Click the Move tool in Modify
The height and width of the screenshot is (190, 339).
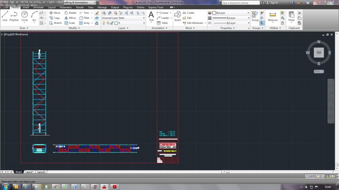55,13
